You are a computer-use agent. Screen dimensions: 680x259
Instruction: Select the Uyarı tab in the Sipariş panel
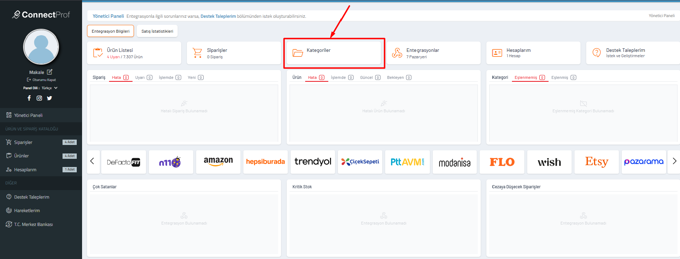(x=144, y=77)
